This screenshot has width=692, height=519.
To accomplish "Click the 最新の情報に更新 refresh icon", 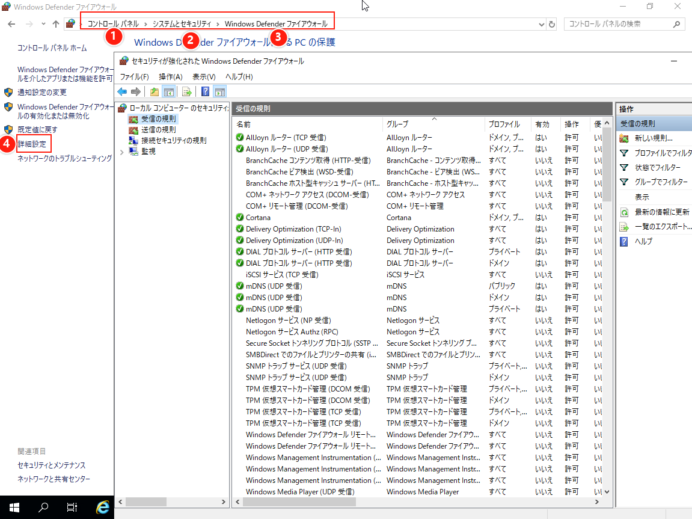I will click(x=624, y=212).
